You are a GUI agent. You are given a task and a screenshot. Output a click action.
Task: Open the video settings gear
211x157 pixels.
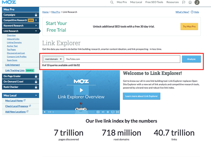coord(108,112)
